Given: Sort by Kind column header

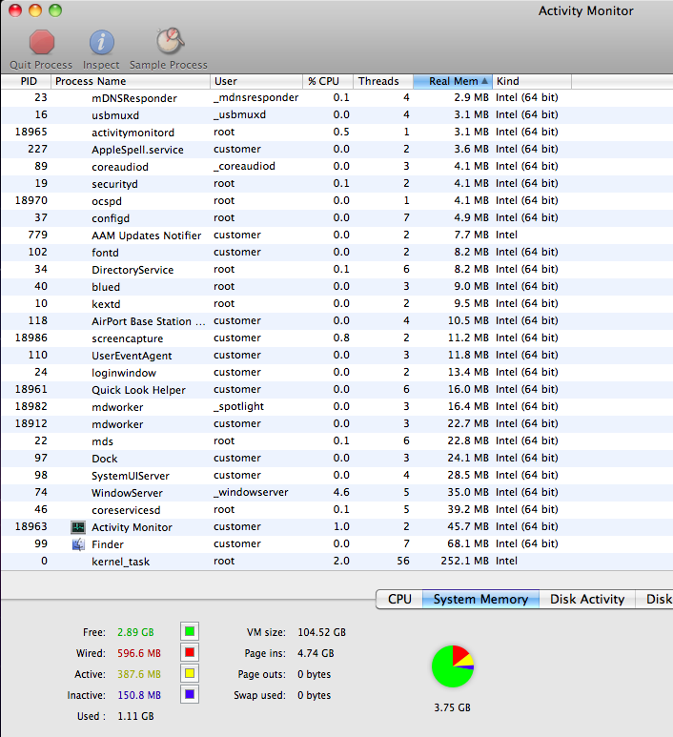Looking at the screenshot, I should (532, 81).
